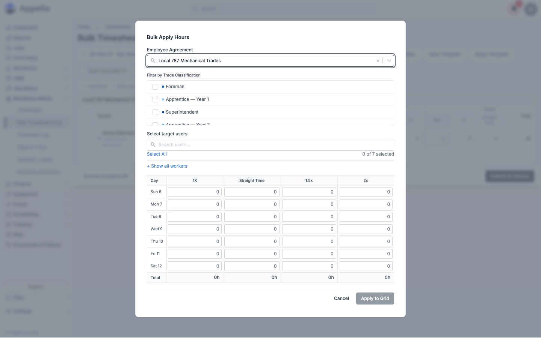
Task: Click the Thu 10 1X hours field
Action: coord(195,241)
